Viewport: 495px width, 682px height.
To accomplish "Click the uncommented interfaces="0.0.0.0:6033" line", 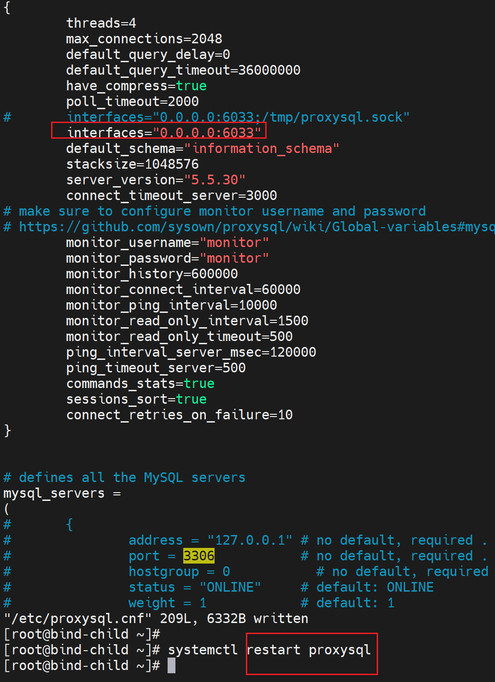I will (164, 133).
